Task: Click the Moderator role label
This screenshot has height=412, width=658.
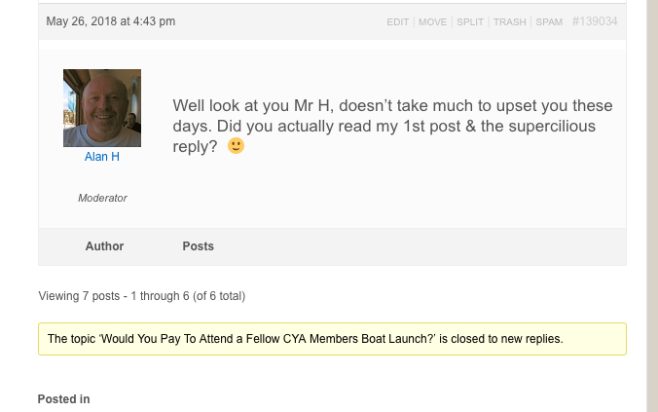Action: 102,198
